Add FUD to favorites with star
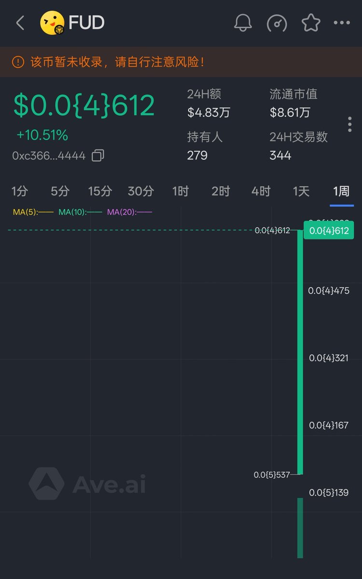This screenshot has height=579, width=362. 310,23
